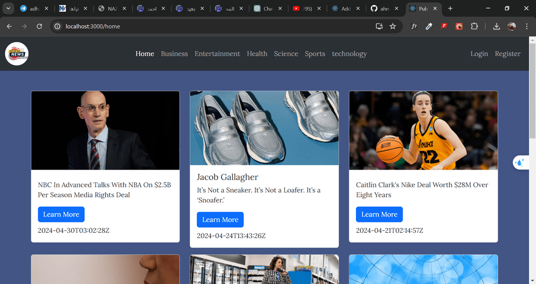Viewport: 536px width, 284px height.
Task: Click the silver loafers article image
Action: coord(264,128)
